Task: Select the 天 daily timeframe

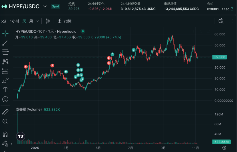Action: [x=24, y=21]
